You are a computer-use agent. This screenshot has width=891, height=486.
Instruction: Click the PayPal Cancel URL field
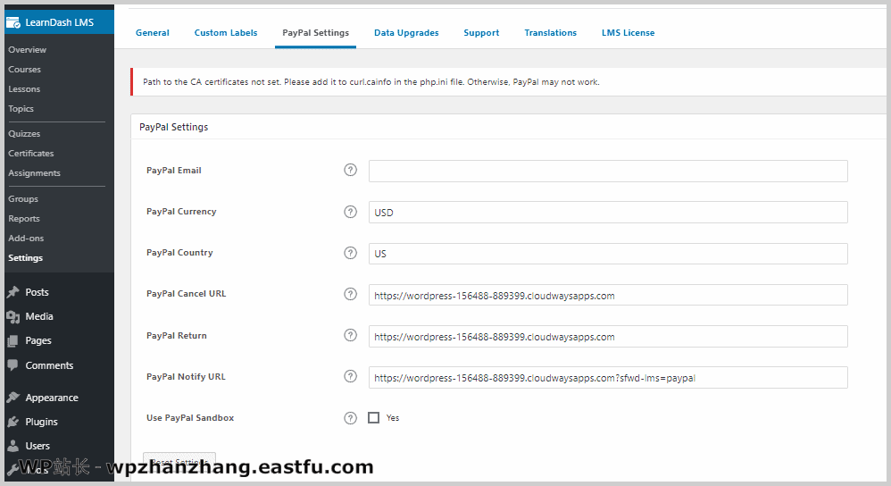click(608, 295)
